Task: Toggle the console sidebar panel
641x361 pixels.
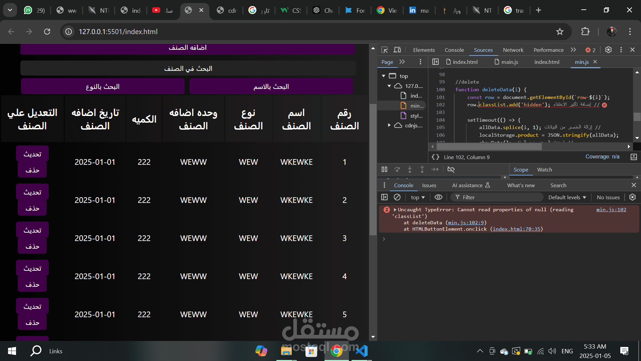Action: point(384,197)
